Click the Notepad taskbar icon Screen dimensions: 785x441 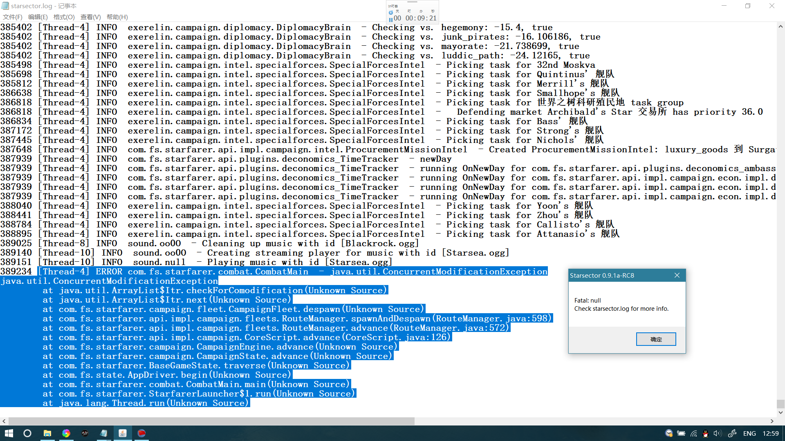(104, 433)
